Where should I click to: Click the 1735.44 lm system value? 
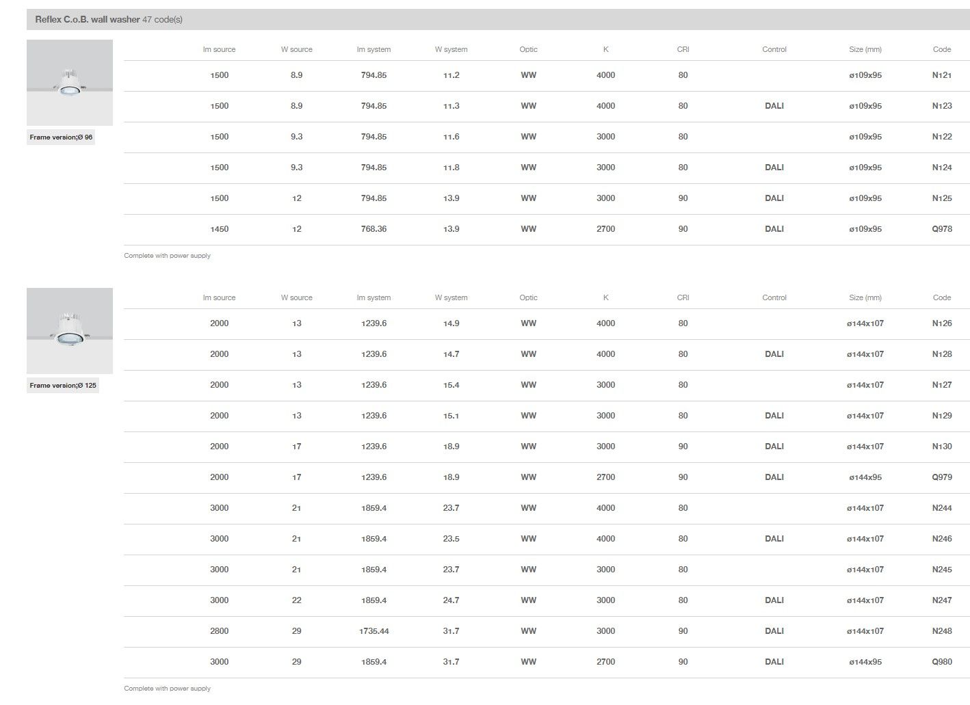[x=373, y=631]
